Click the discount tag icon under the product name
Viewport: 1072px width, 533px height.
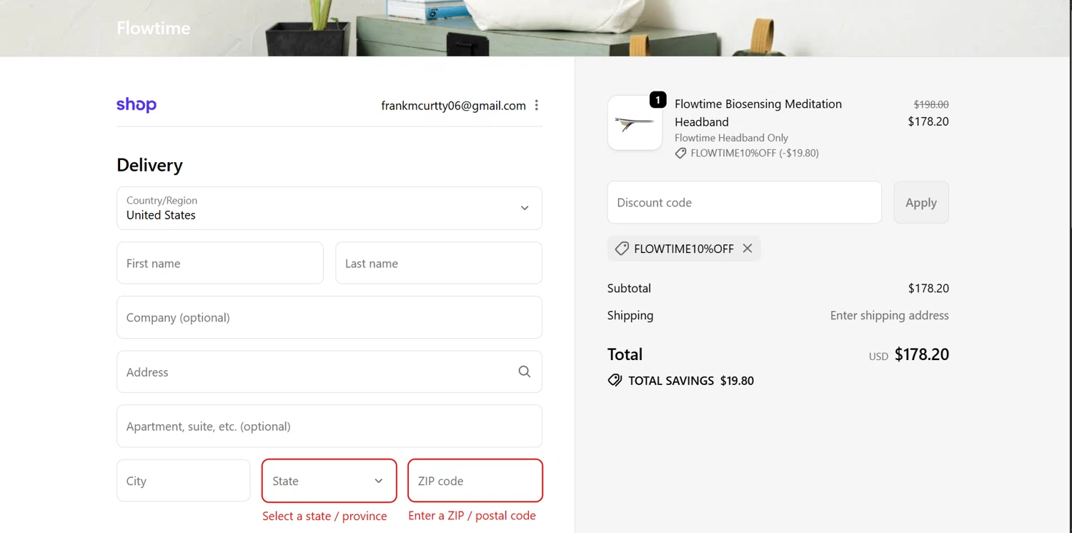[x=680, y=153]
